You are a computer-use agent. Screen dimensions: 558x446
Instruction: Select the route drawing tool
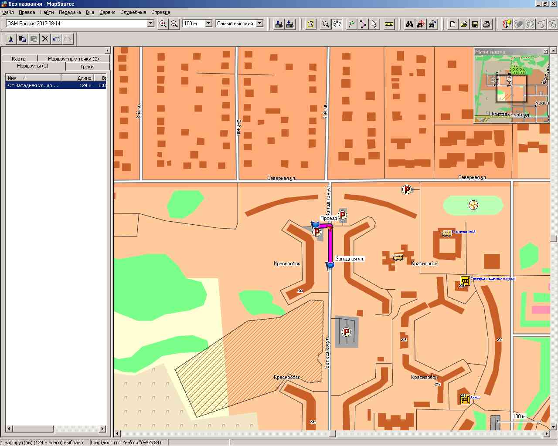[x=363, y=24]
